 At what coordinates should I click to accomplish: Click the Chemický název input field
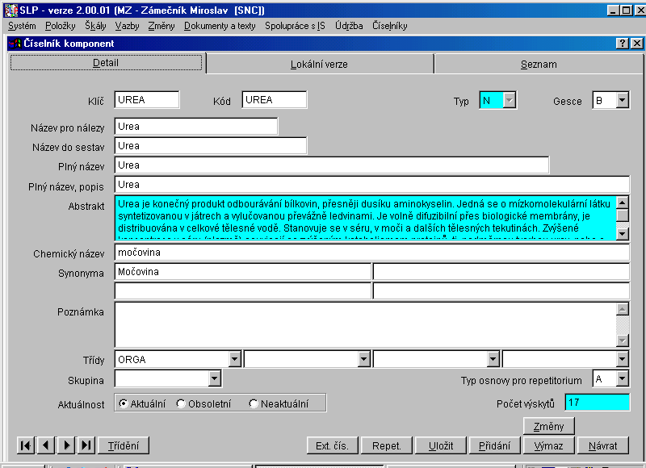click(371, 253)
